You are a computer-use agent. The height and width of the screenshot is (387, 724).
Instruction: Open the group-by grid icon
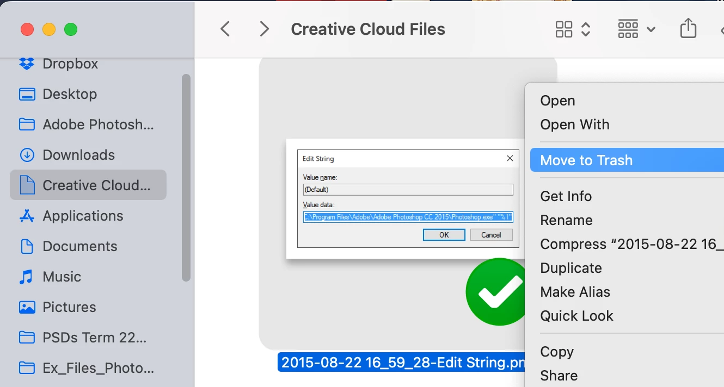628,29
